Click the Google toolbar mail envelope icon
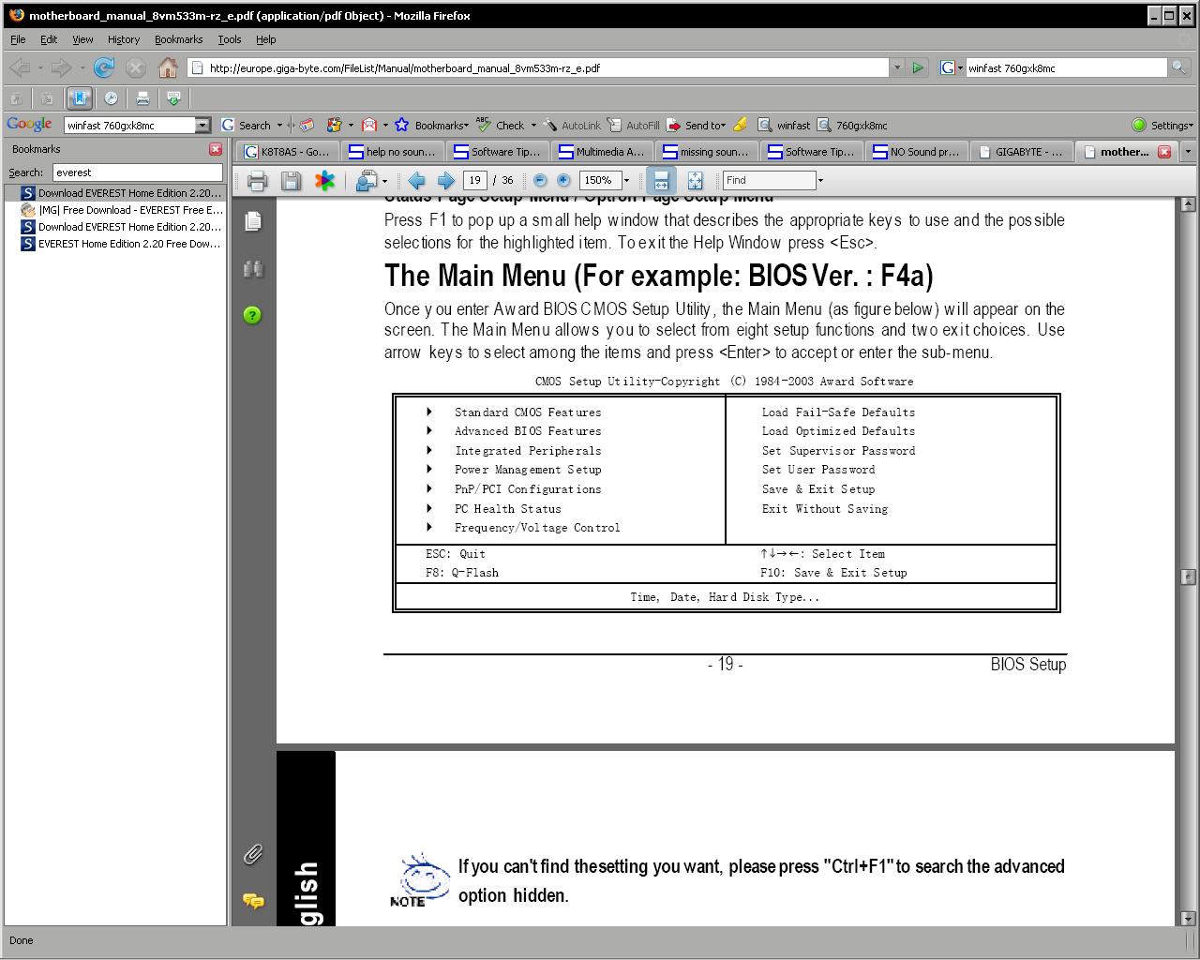 pos(369,125)
